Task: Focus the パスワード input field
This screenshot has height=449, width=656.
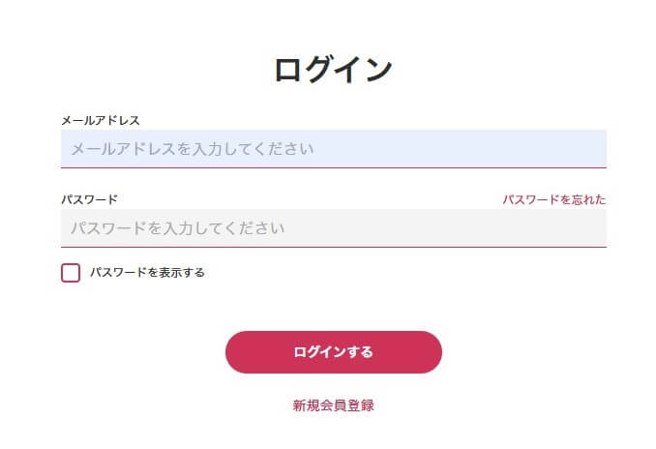Action: pyautogui.click(x=333, y=228)
